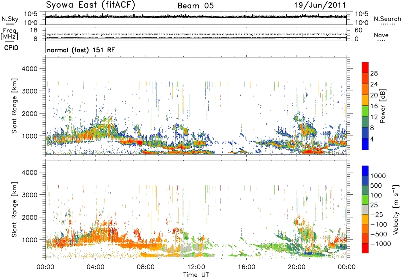Click the '-500' value on Velocity scale
Image resolution: width=401 pixels, height=278 pixels.
379,234
